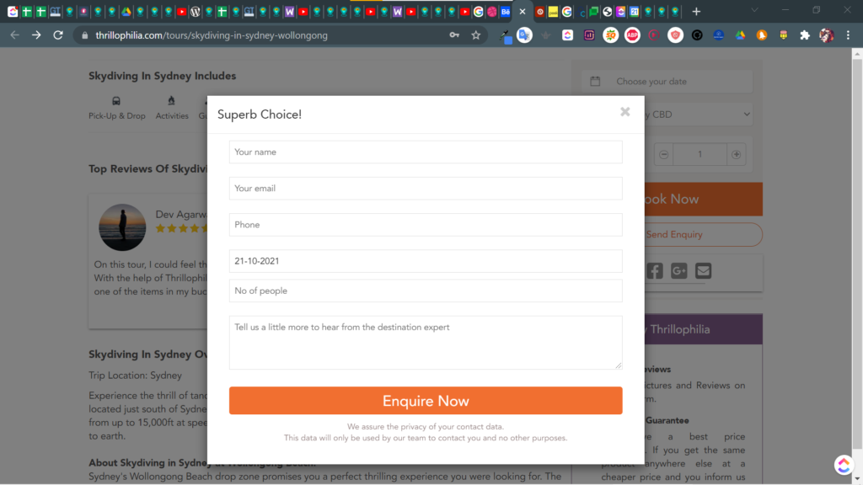
Task: Open the Google Translate extension icon
Action: [x=524, y=35]
